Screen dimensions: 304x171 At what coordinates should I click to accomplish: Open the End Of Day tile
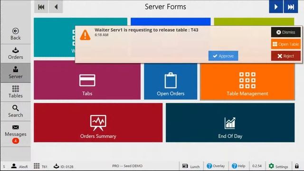tap(230, 123)
